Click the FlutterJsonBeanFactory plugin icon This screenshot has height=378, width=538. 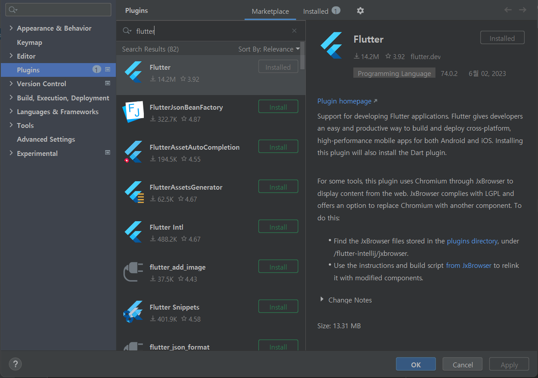pos(133,111)
